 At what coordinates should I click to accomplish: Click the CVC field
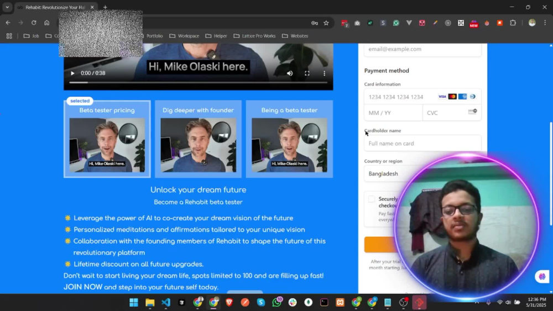452,113
